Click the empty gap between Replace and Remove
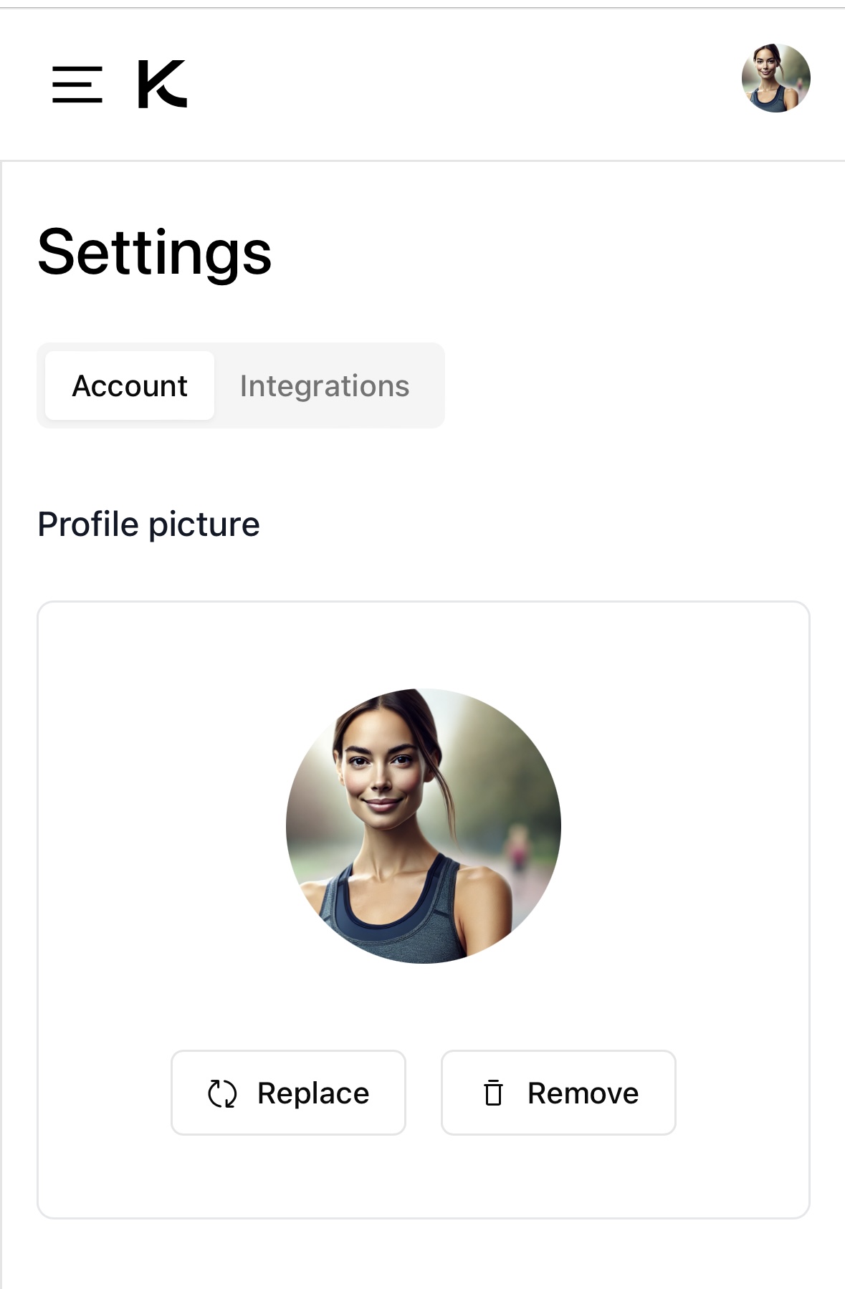 point(424,1093)
